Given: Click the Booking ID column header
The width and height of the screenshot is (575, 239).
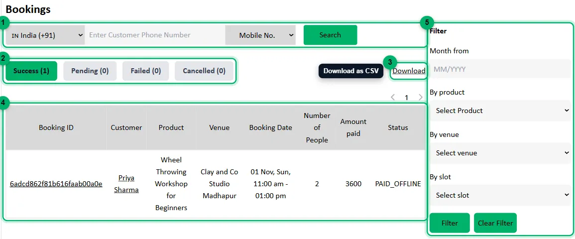Looking at the screenshot, I should point(56,127).
